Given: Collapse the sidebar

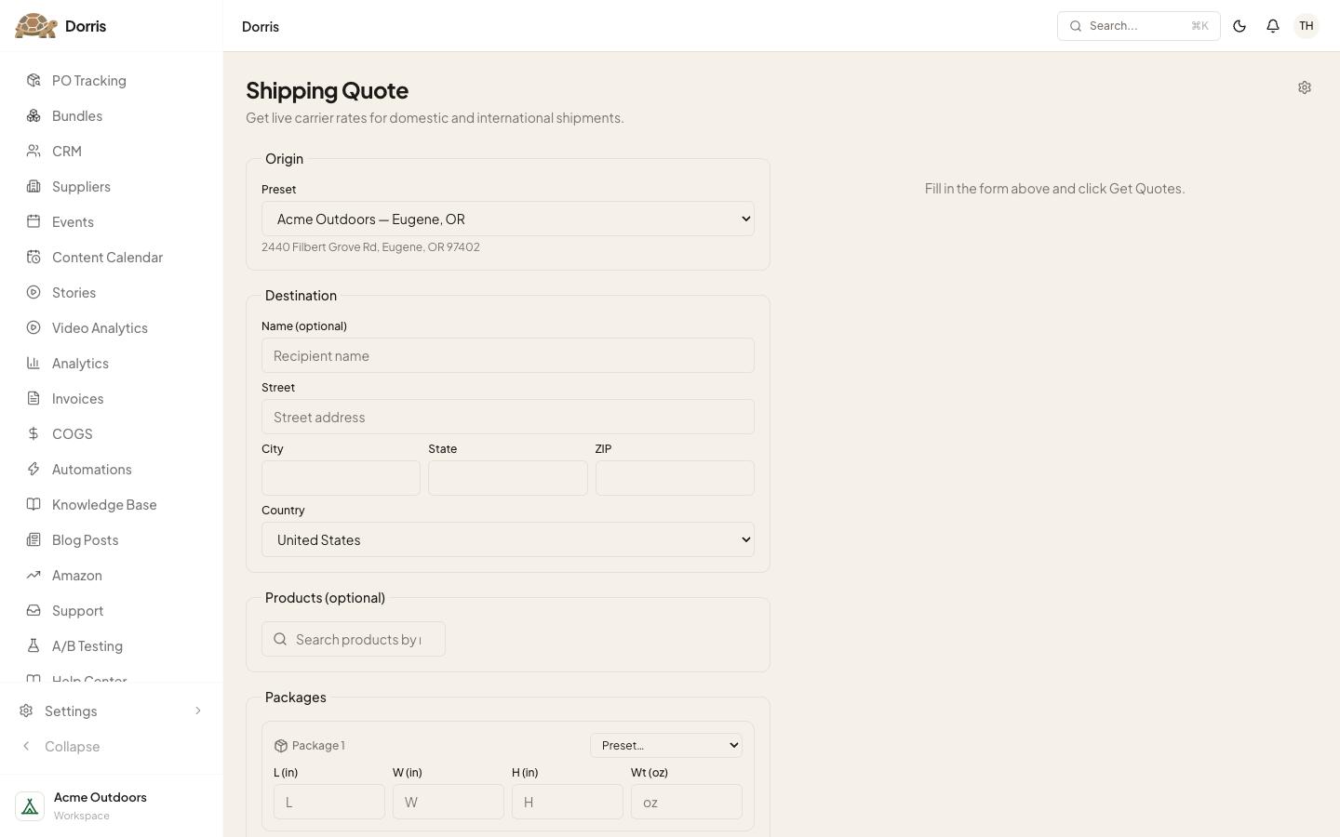Looking at the screenshot, I should pyautogui.click(x=112, y=746).
